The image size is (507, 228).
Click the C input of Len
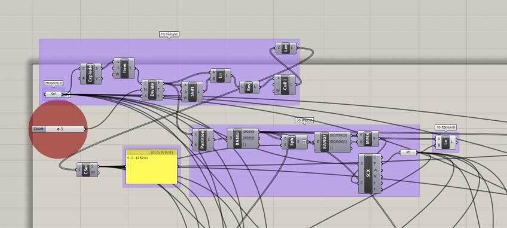pos(279,48)
